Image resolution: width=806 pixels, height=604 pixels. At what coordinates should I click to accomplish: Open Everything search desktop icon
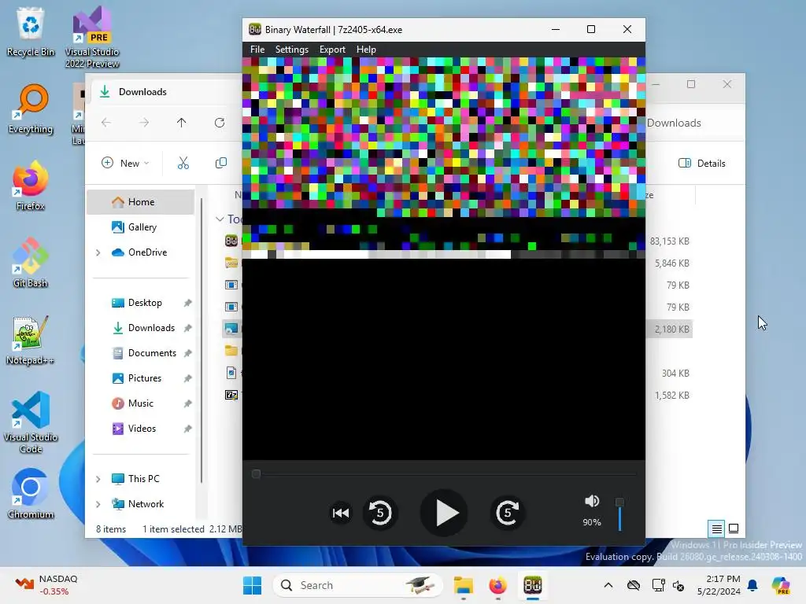click(x=31, y=109)
